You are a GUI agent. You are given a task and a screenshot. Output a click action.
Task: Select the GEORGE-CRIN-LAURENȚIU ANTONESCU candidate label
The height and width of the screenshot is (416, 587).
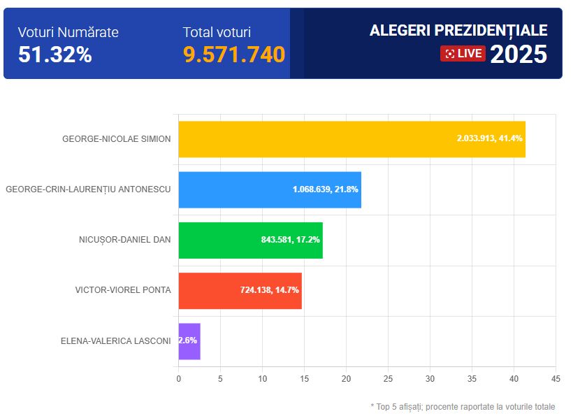[88, 189]
